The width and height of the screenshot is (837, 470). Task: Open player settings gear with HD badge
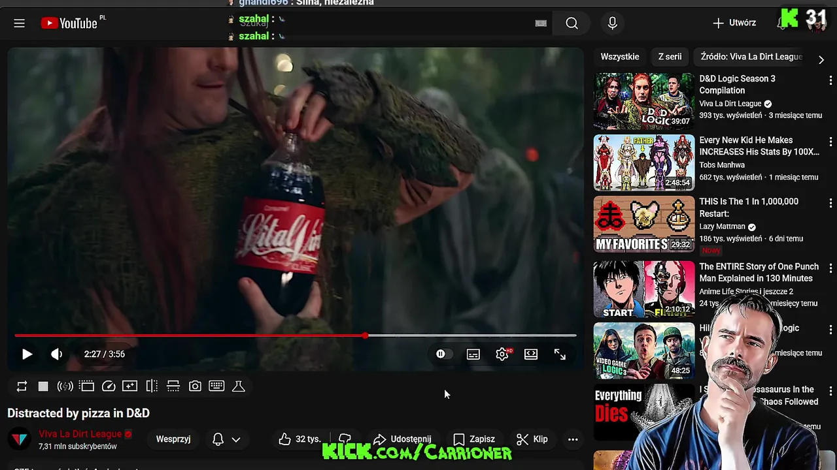coord(502,354)
